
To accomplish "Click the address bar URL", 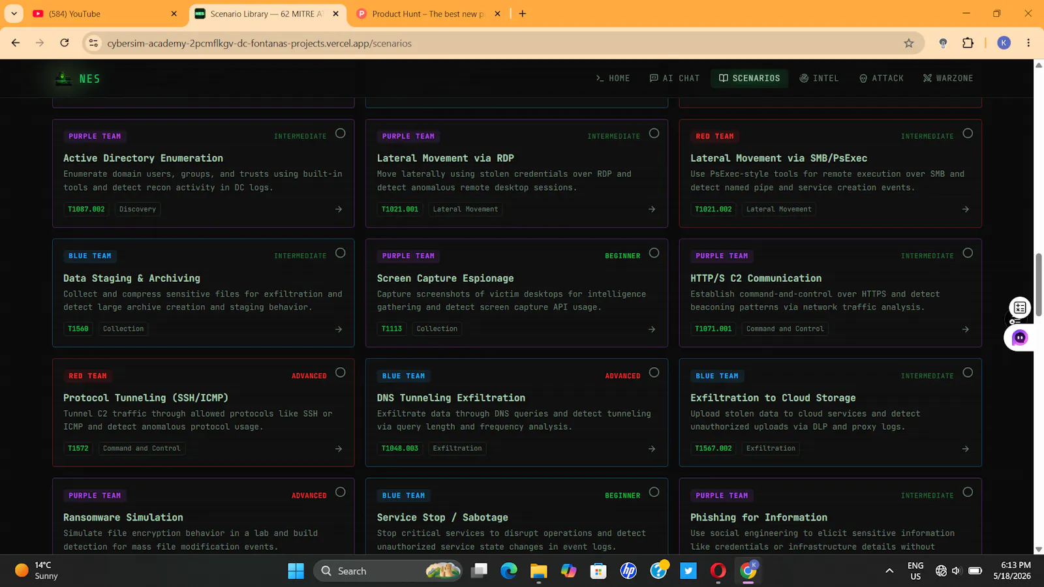I will point(259,44).
